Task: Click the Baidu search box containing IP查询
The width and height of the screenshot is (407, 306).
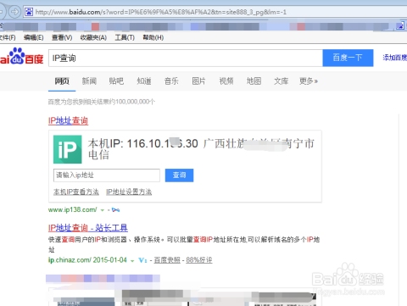Action: coord(186,58)
